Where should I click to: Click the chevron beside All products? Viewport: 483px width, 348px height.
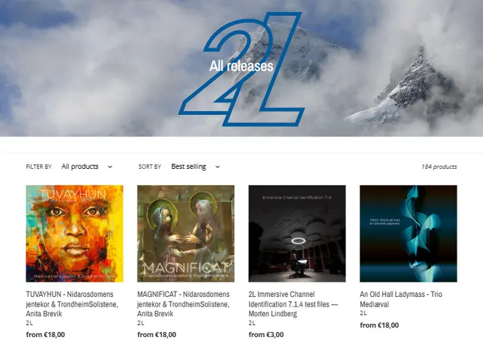(110, 167)
